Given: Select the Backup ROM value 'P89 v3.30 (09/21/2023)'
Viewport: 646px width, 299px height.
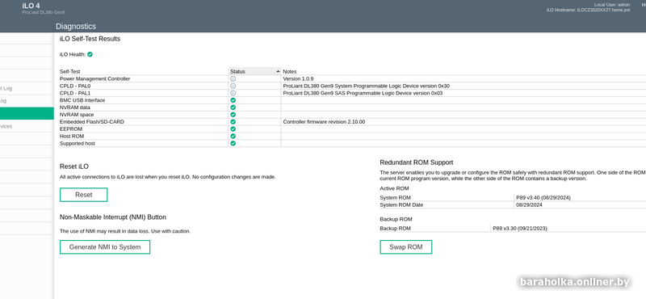Looking at the screenshot, I should 520,228.
